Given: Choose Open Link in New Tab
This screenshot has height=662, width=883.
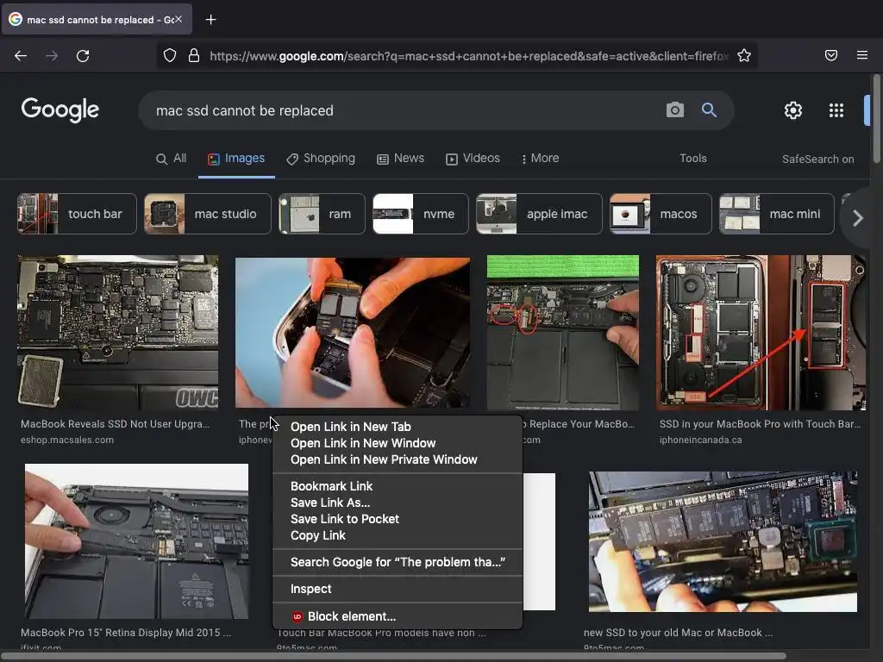Looking at the screenshot, I should click(398, 427).
